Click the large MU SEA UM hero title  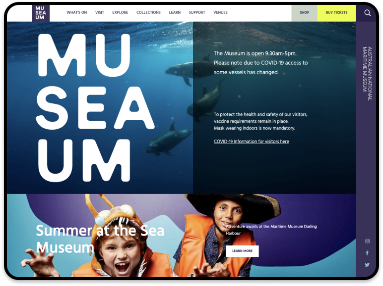point(95,107)
